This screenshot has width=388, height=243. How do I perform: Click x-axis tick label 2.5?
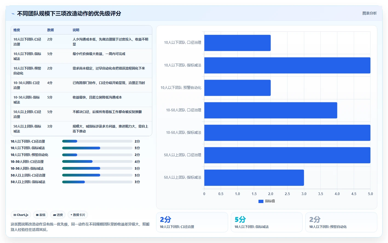(287, 194)
